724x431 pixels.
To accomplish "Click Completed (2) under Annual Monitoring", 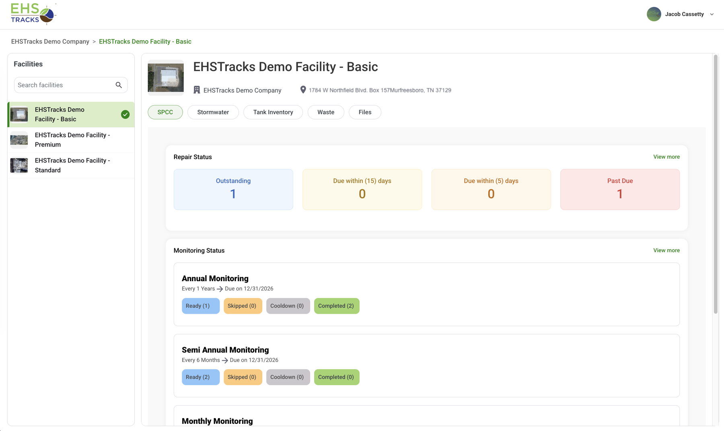I will [337, 306].
